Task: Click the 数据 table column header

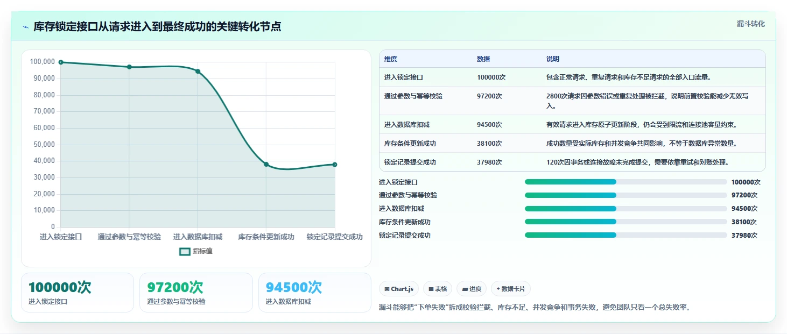Action: coord(483,59)
